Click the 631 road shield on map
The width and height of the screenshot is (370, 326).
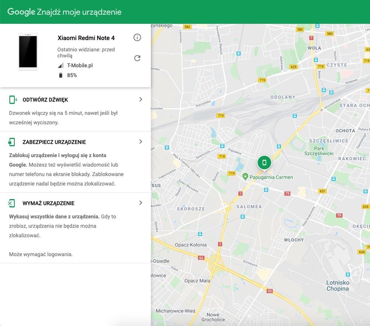click(x=322, y=191)
